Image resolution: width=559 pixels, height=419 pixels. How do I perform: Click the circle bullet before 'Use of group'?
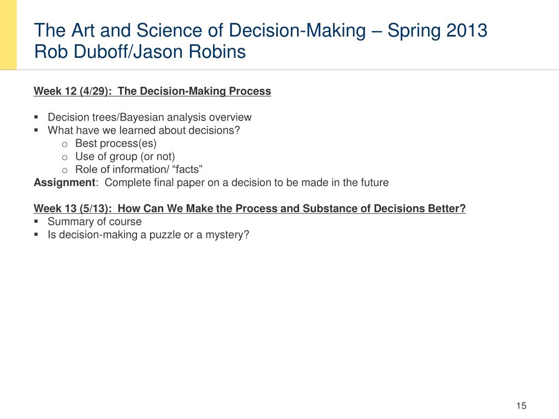[64, 158]
